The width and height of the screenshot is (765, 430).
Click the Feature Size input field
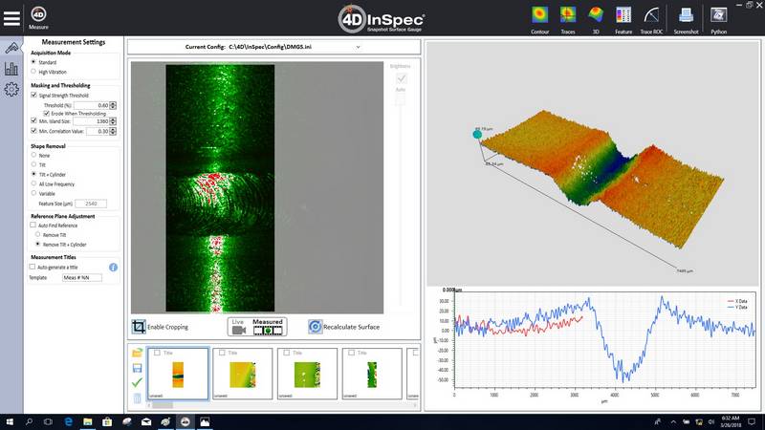[x=91, y=204]
